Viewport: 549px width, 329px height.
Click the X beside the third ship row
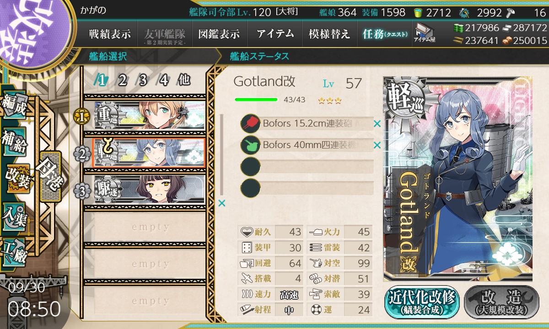222,203
